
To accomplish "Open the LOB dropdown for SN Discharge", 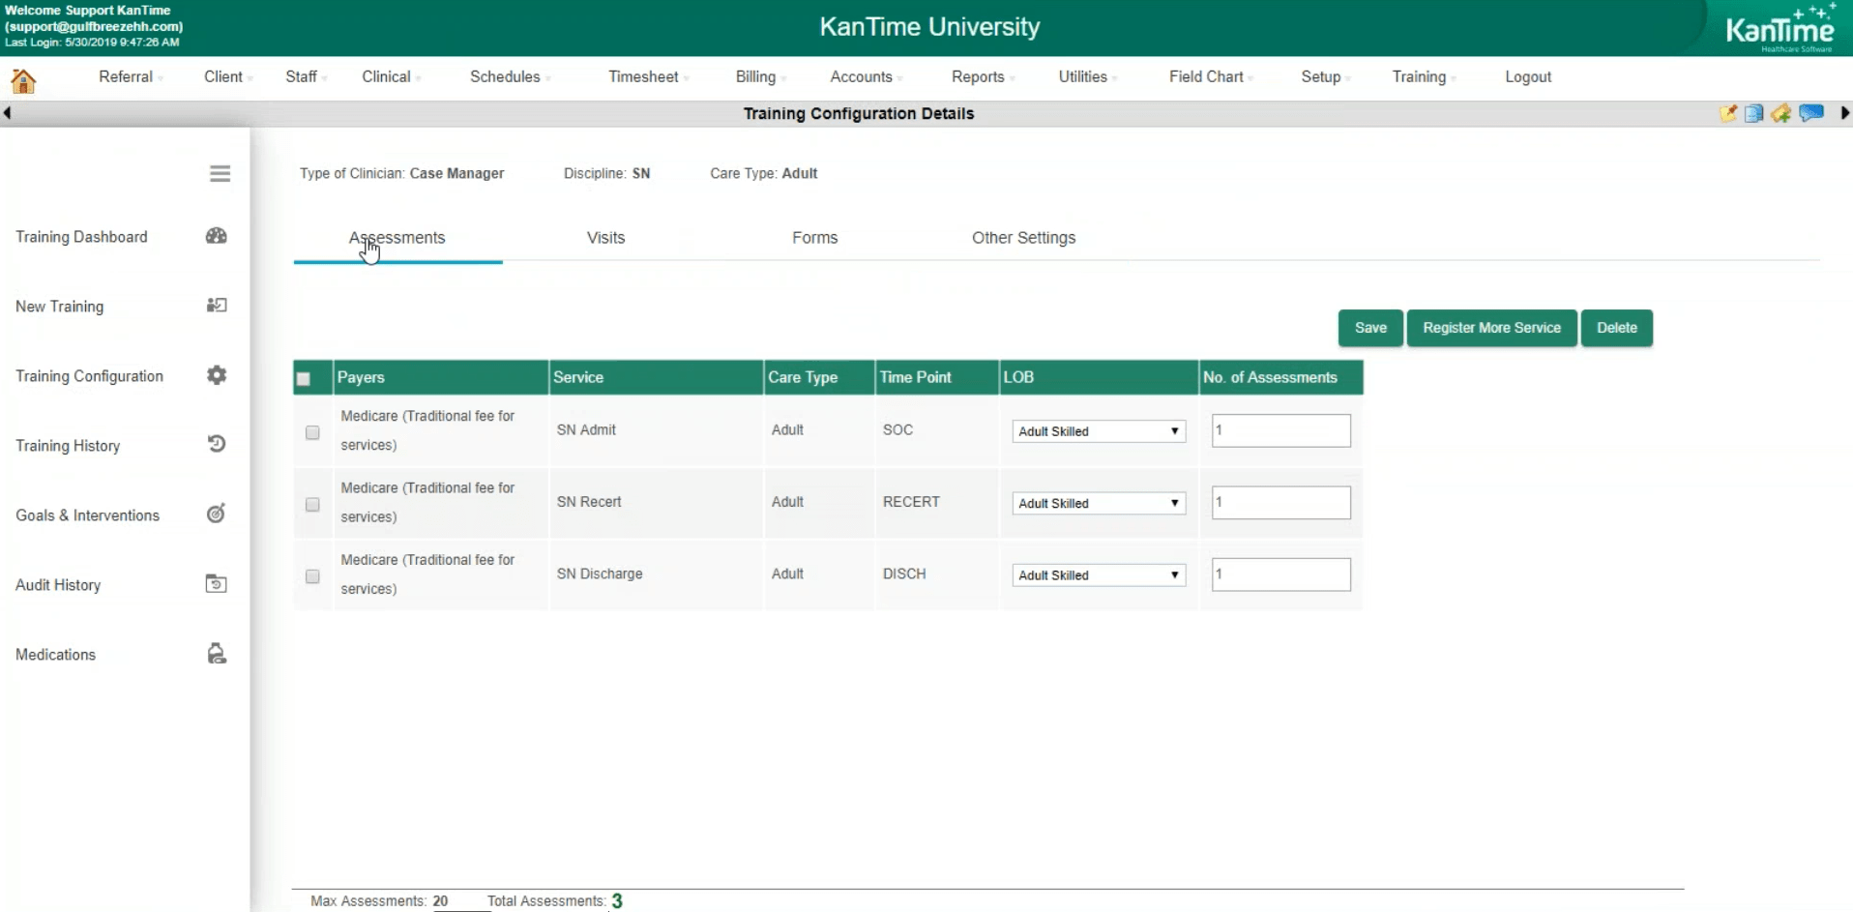I will (x=1099, y=574).
